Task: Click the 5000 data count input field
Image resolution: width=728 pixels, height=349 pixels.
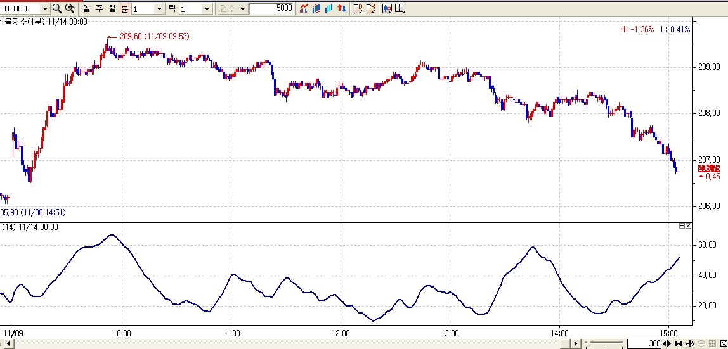Action: tap(271, 8)
